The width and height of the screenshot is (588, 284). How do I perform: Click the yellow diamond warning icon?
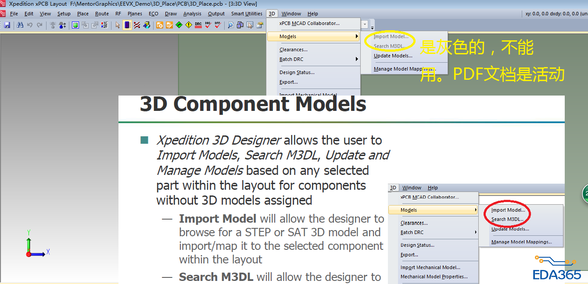click(188, 25)
